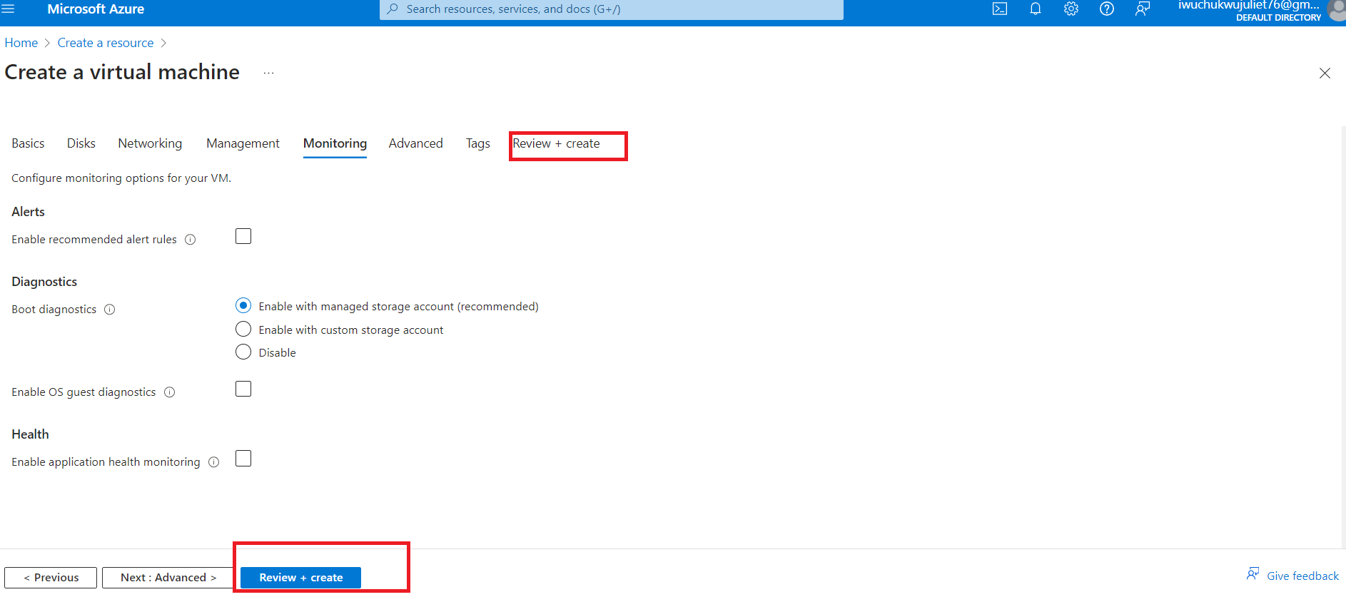Show info for recommended alert rules

click(x=191, y=240)
